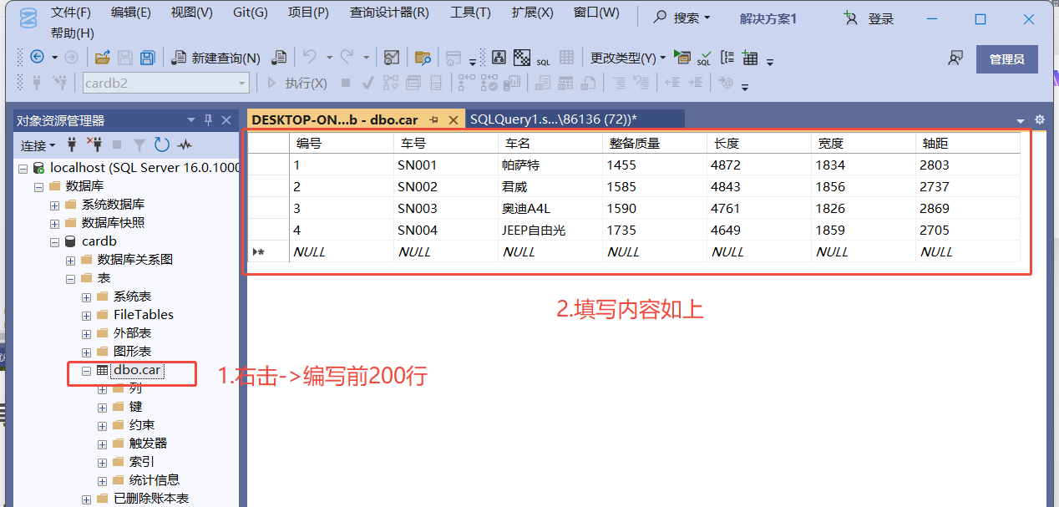Expand the 触发器 (Triggers) node
Screen dimensions: 1059x507
[102, 443]
